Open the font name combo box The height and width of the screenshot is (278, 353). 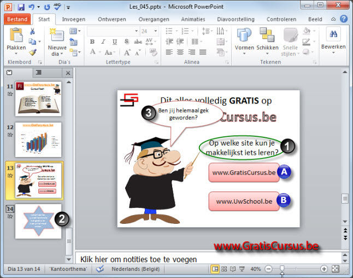coord(113,31)
